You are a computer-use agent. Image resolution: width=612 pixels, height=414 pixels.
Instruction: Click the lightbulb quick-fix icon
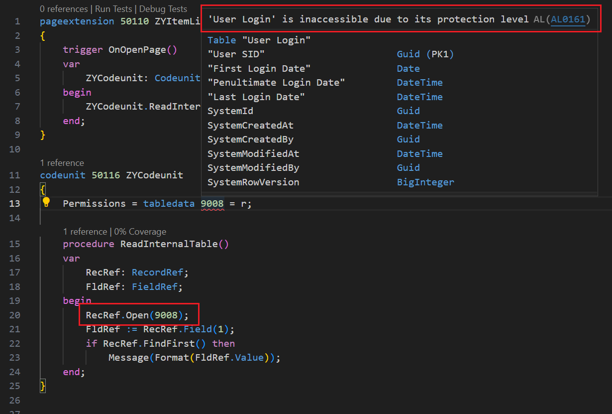(x=46, y=202)
